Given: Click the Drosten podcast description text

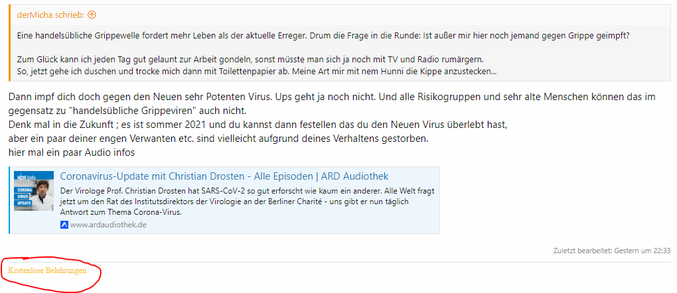Looking at the screenshot, I should tap(246, 202).
